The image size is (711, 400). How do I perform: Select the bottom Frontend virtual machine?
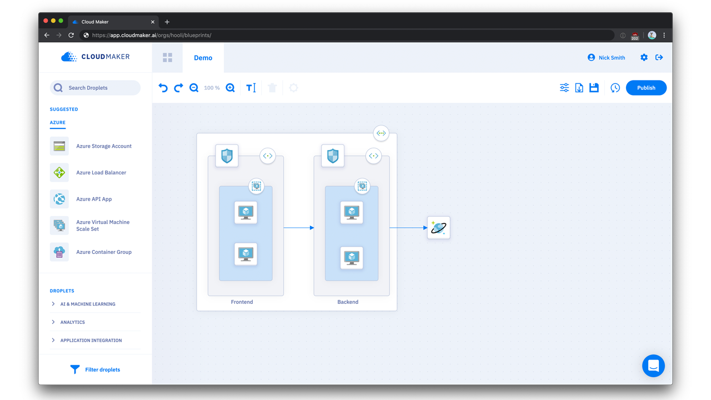pyautogui.click(x=246, y=254)
